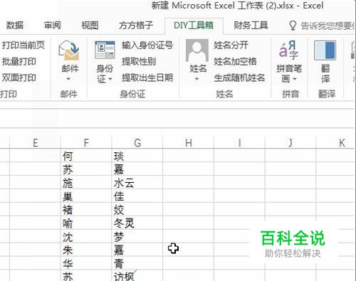Select column J header

[x=290, y=143]
